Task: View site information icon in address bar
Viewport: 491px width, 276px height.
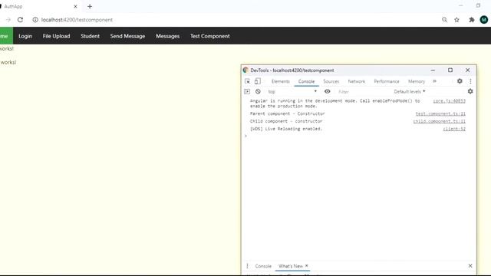Action: [x=35, y=20]
